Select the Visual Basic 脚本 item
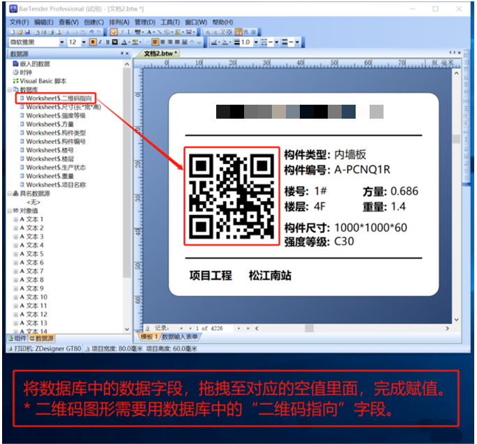477x444 pixels. click(x=40, y=81)
